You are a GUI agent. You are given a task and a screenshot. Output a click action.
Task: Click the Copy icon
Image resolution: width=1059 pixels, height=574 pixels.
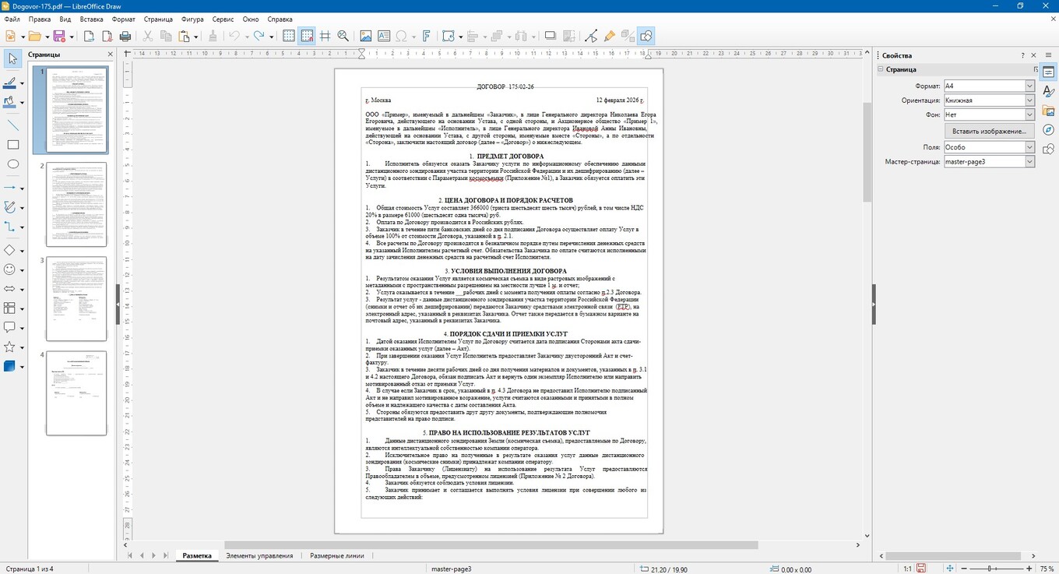[x=166, y=36]
